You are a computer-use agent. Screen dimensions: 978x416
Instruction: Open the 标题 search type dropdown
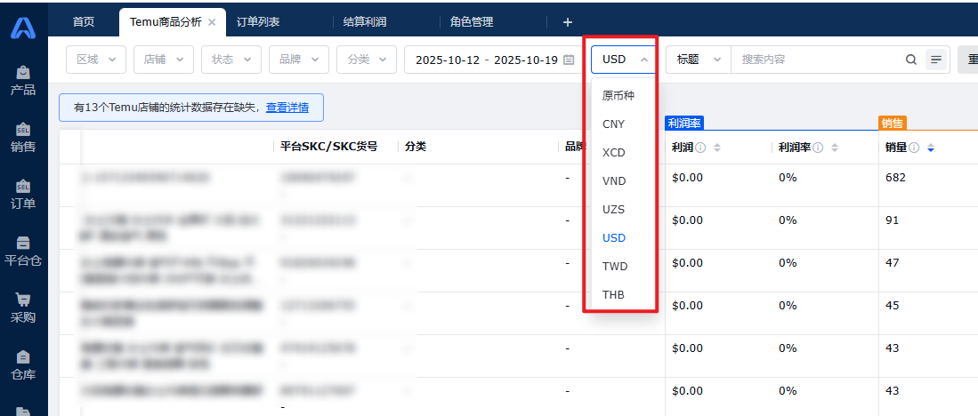pos(698,60)
